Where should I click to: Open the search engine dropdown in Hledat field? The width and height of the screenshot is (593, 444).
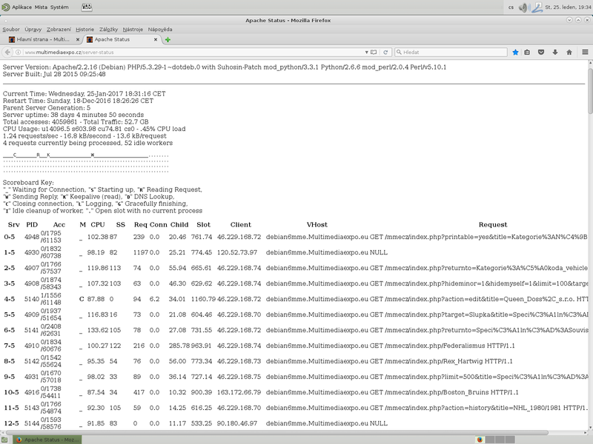[x=399, y=53]
